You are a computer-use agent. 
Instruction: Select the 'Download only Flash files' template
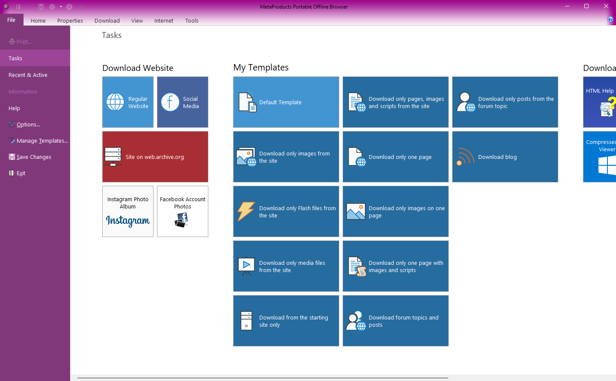point(286,211)
